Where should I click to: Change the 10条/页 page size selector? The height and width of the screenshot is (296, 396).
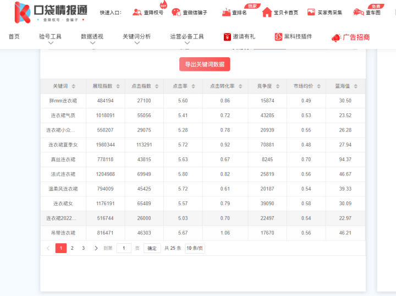tap(195, 248)
